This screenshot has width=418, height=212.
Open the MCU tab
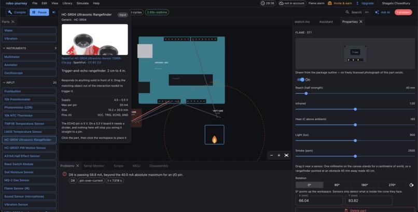(x=136, y=166)
